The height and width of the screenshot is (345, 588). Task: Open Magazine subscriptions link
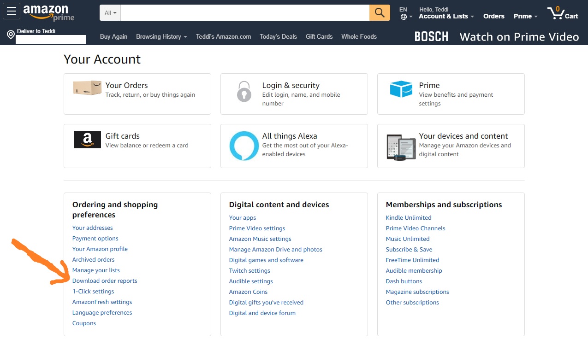pyautogui.click(x=417, y=292)
